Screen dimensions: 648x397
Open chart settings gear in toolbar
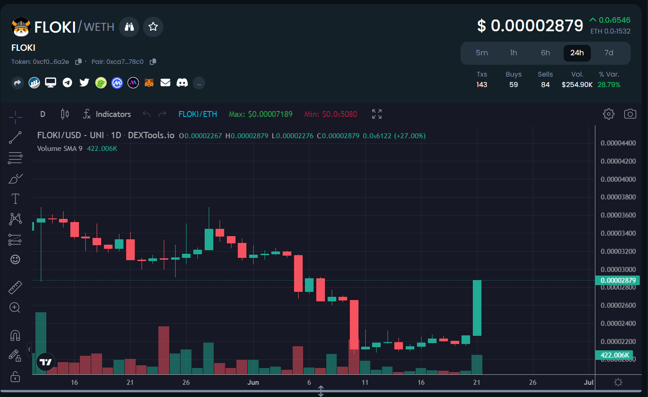point(609,114)
